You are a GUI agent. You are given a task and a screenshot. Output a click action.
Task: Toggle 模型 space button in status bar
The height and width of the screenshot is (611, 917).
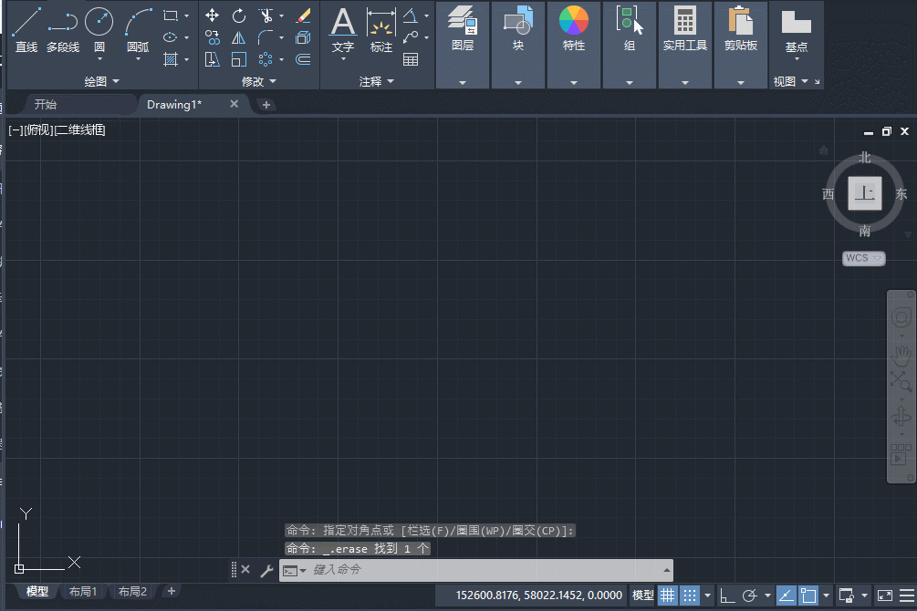(x=642, y=595)
